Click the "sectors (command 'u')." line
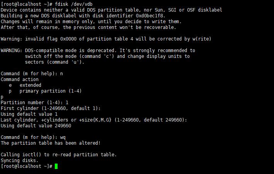This screenshot has height=174, width=274. pos(55,62)
